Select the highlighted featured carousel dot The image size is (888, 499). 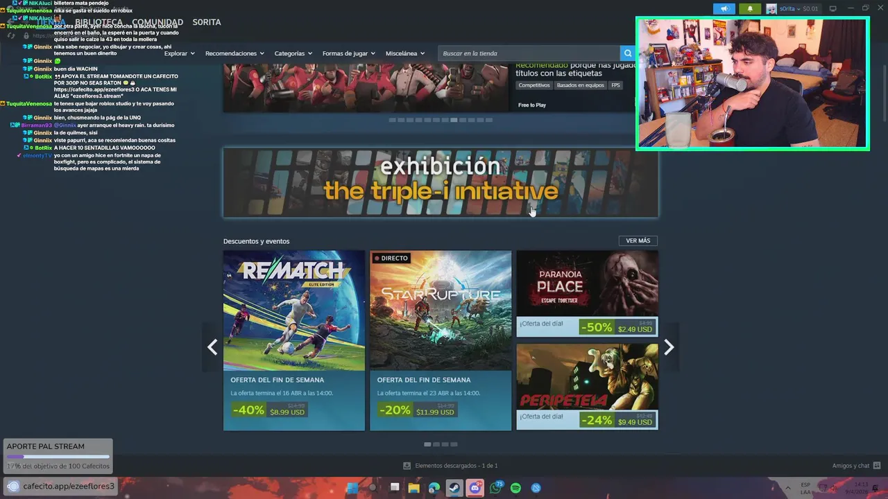[454, 120]
